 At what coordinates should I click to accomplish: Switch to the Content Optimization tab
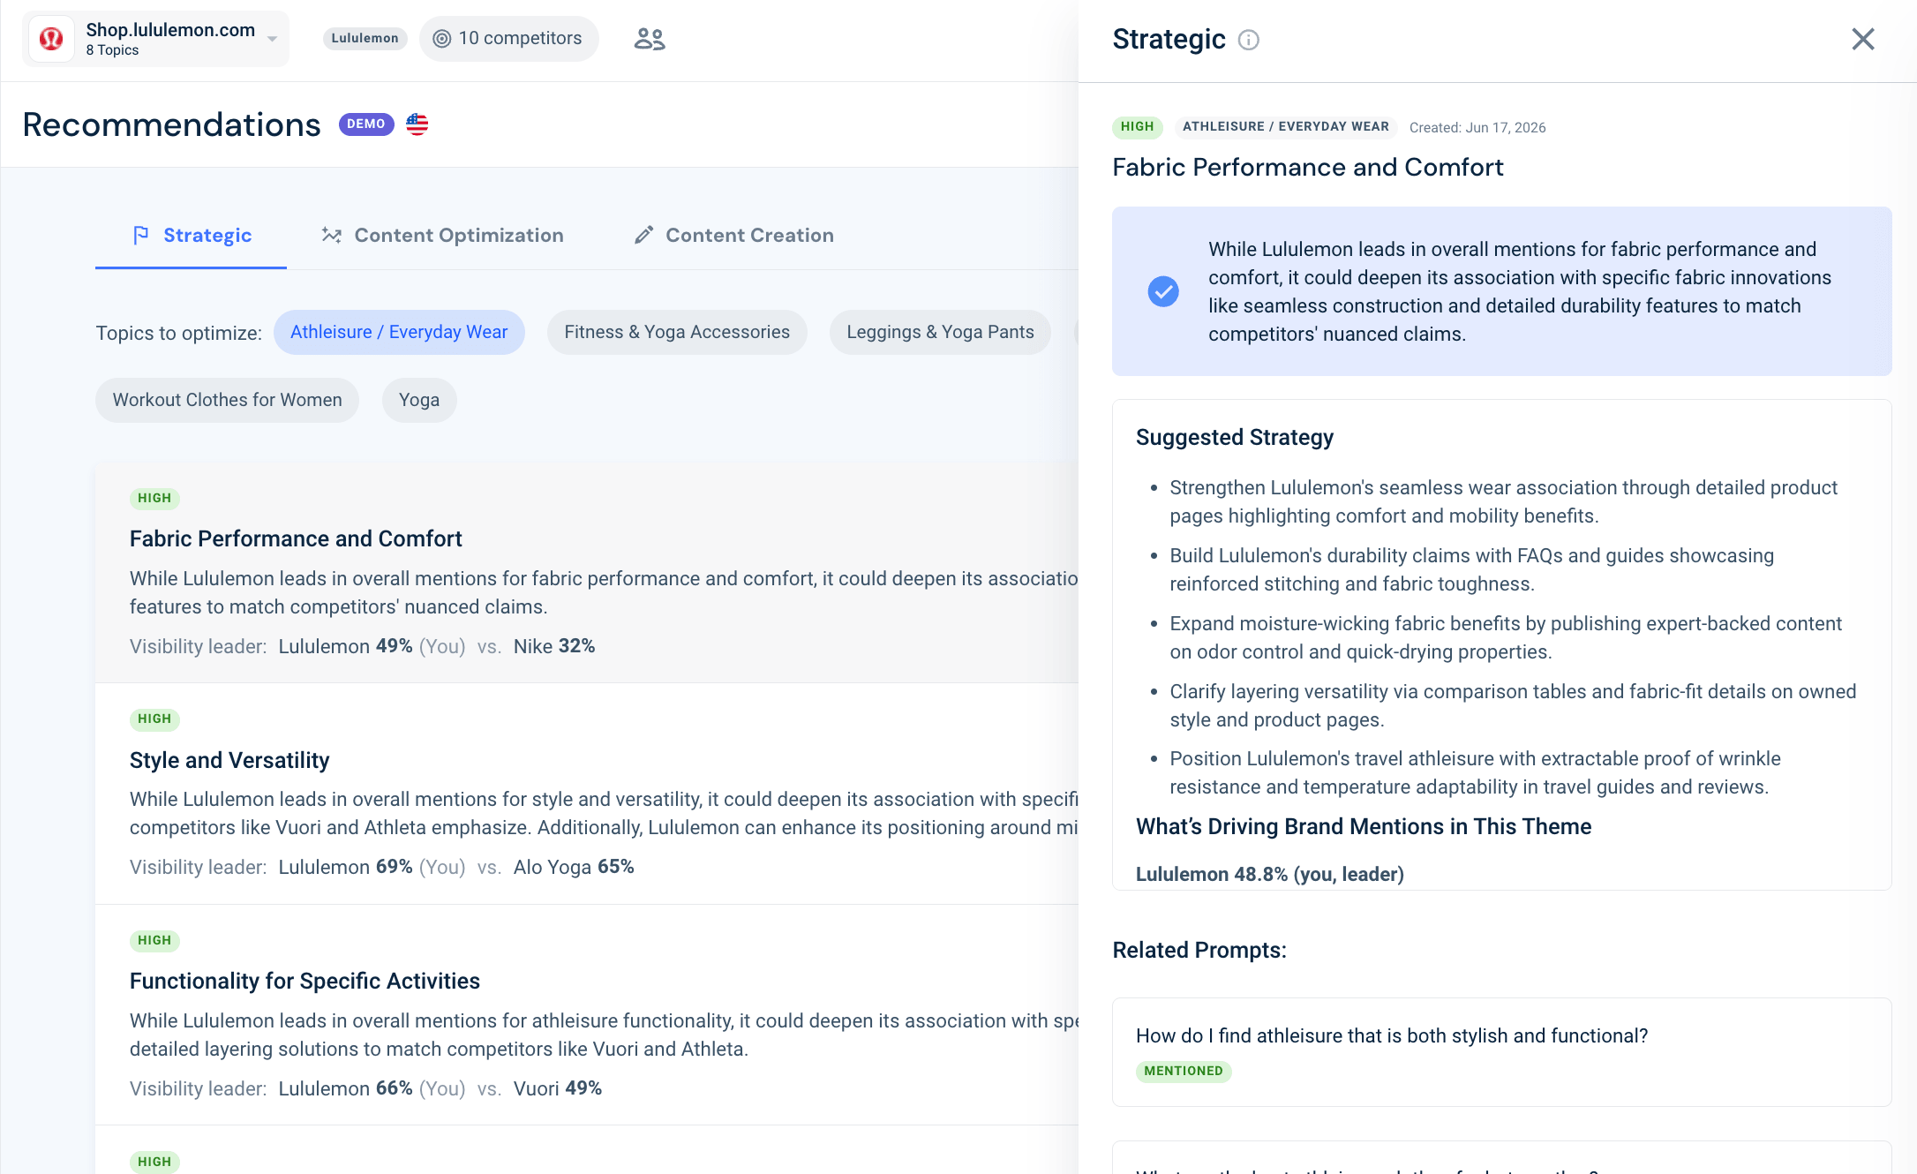pyautogui.click(x=442, y=236)
